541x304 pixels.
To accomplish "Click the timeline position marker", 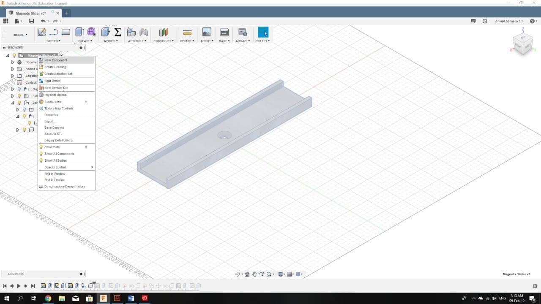I will coord(94,285).
